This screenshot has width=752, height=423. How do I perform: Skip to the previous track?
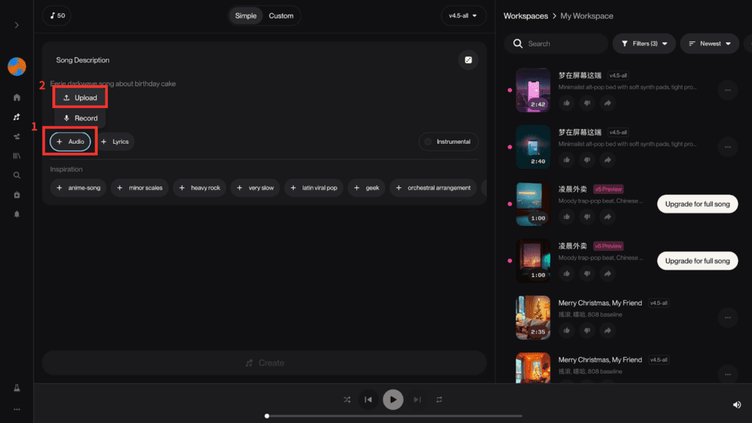[x=369, y=399]
